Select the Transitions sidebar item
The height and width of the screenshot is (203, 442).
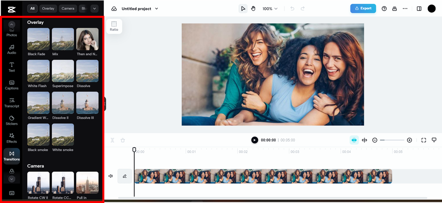12,156
